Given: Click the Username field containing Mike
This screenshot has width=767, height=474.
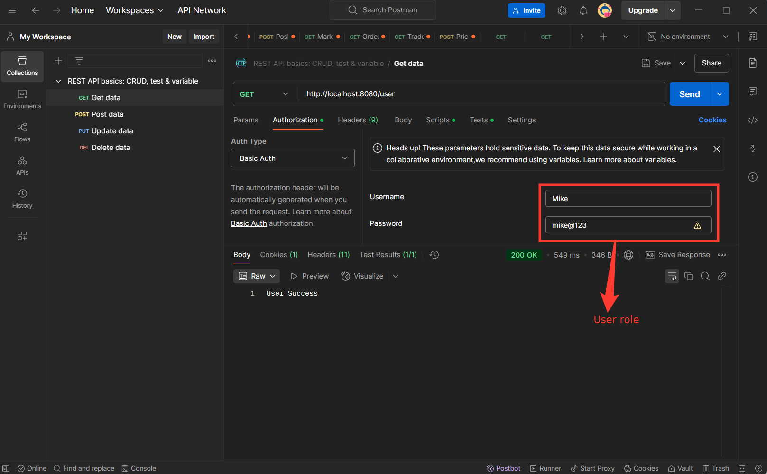Looking at the screenshot, I should (628, 198).
